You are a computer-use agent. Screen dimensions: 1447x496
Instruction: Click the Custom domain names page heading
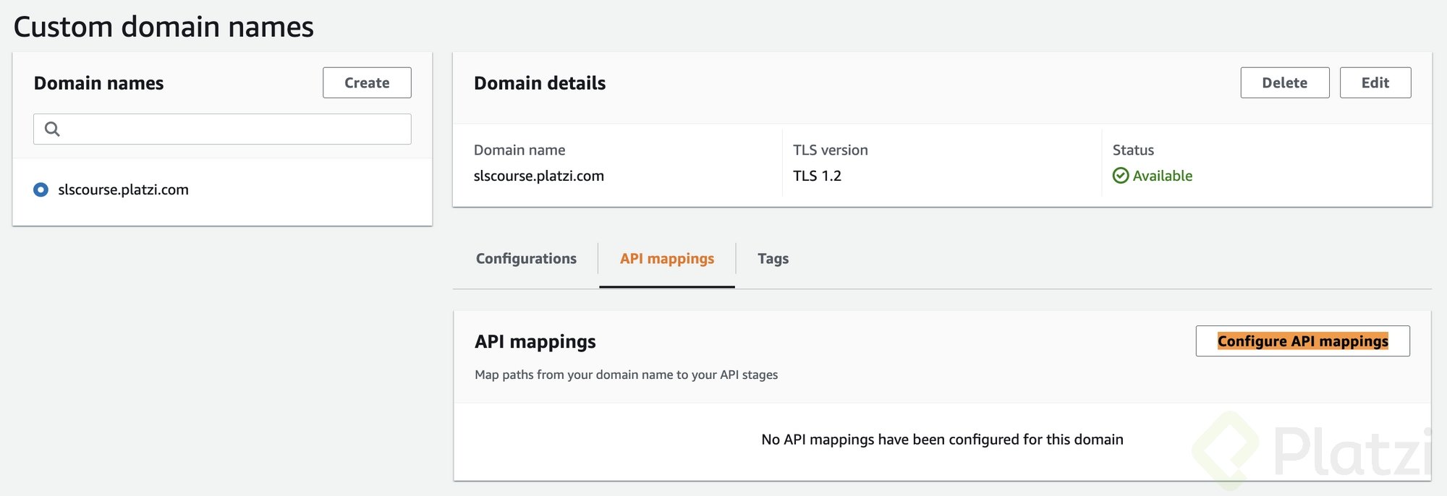[164, 27]
